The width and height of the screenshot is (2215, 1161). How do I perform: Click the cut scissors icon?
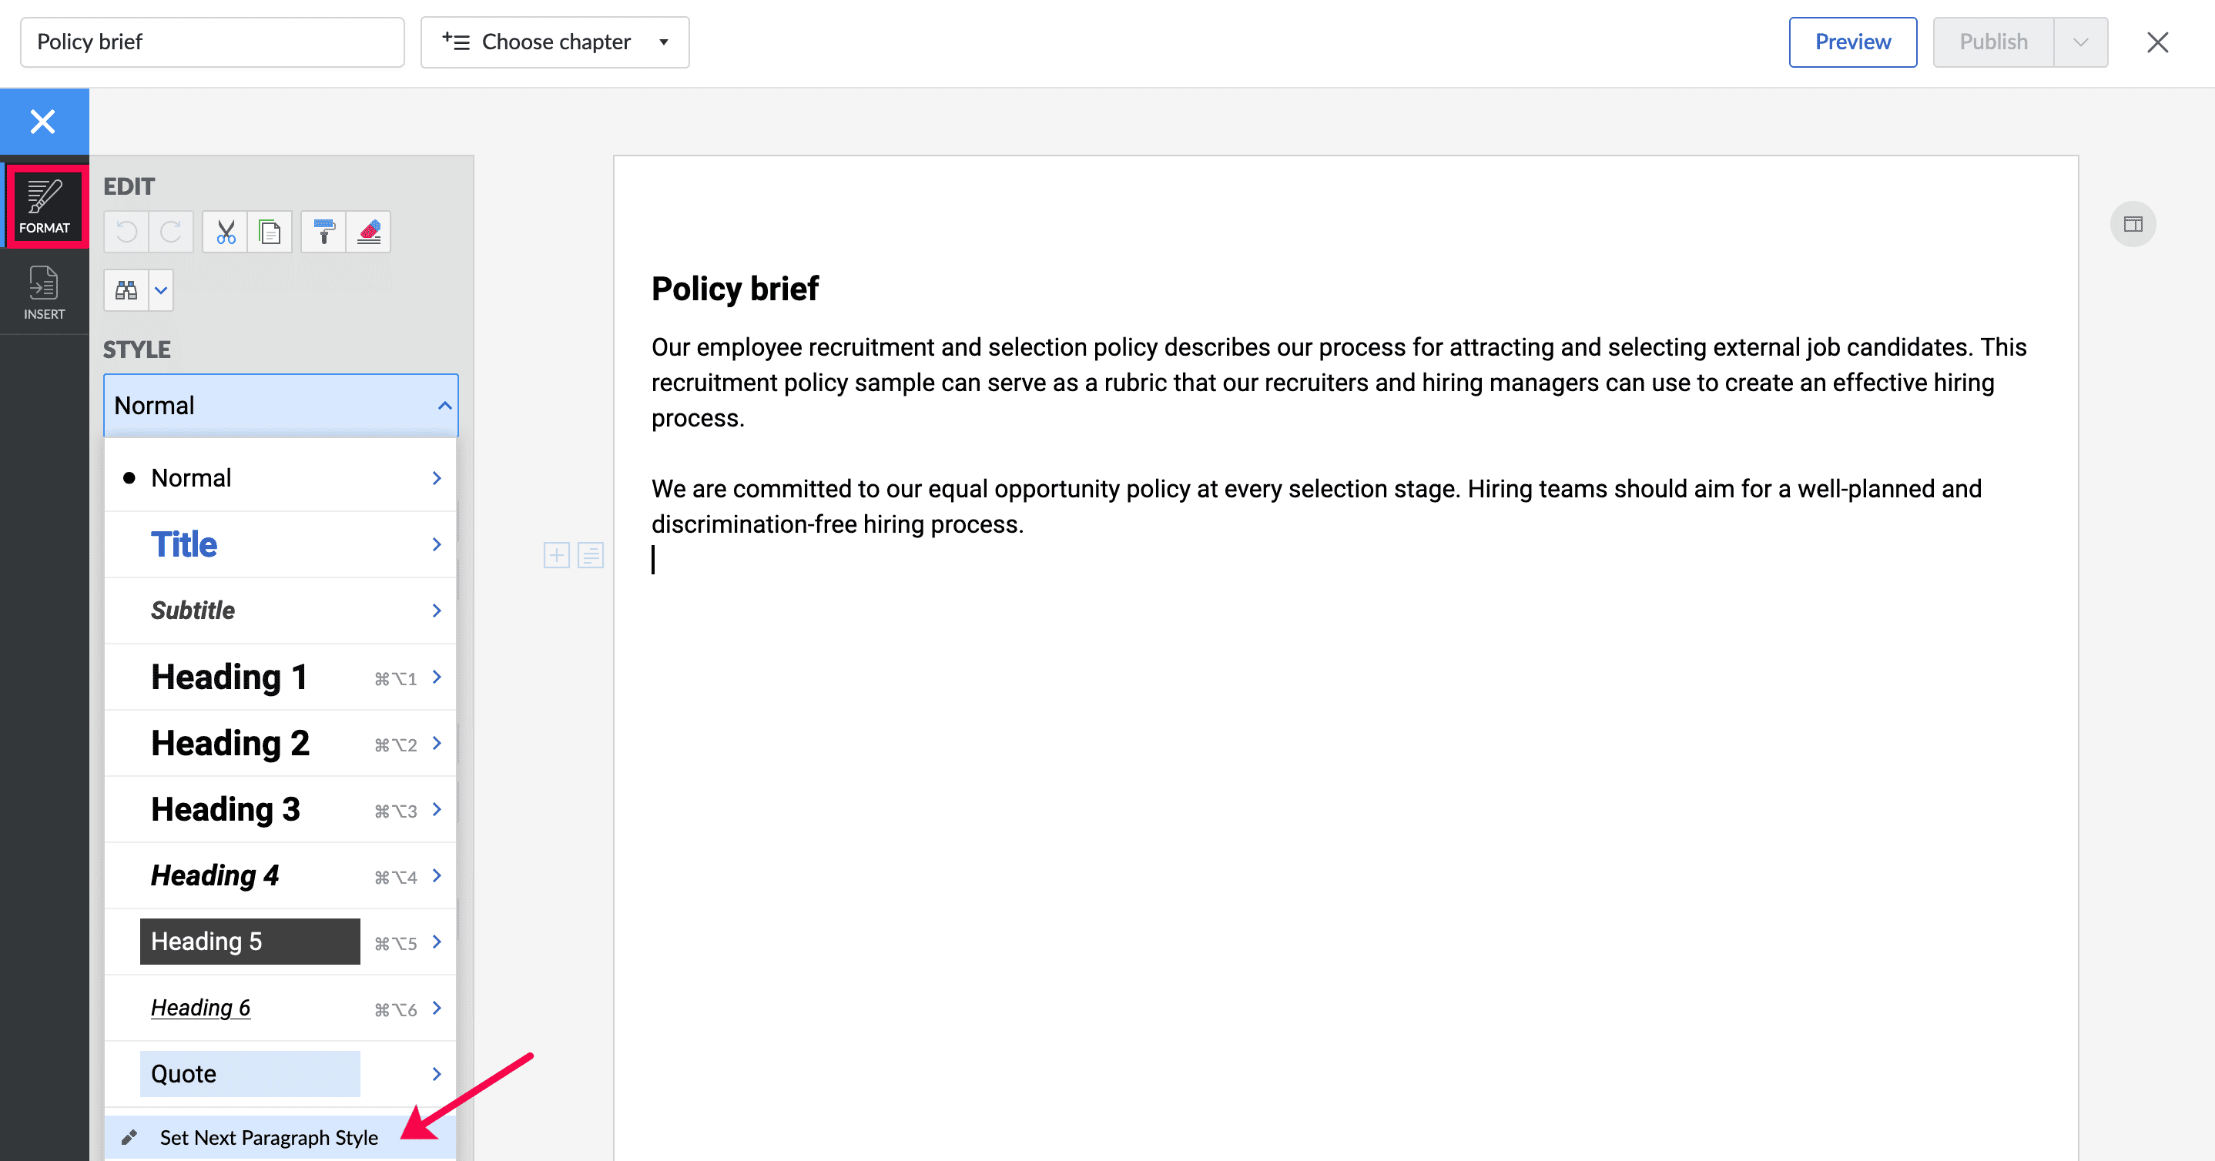pyautogui.click(x=226, y=232)
